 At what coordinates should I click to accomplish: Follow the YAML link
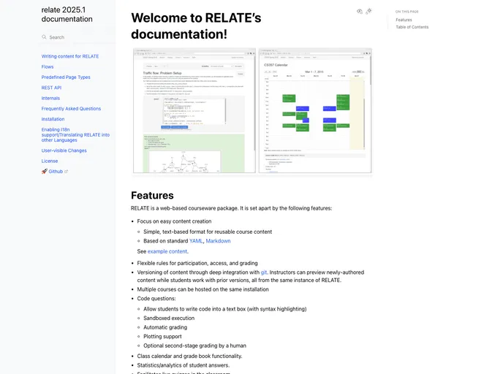click(196, 241)
